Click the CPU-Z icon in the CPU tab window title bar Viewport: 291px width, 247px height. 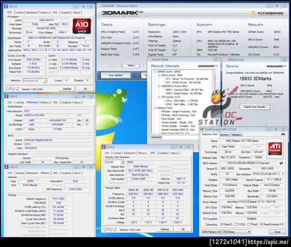pos(6,6)
